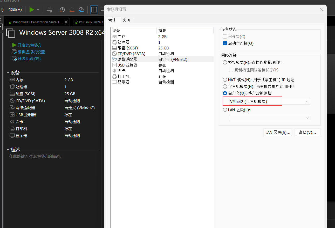This screenshot has height=228, width=335.
Task: Click the 摘要 column header in dialog
Action: coord(185,31)
